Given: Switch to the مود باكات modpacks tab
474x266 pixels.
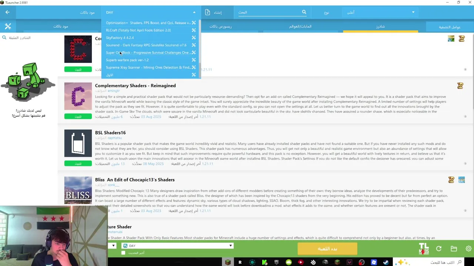Looking at the screenshot, I should pos(61,26).
